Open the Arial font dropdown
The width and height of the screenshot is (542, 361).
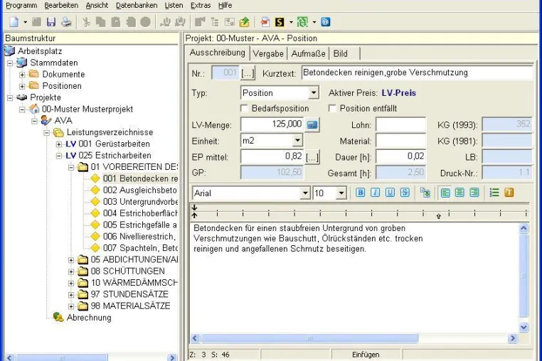click(x=305, y=193)
